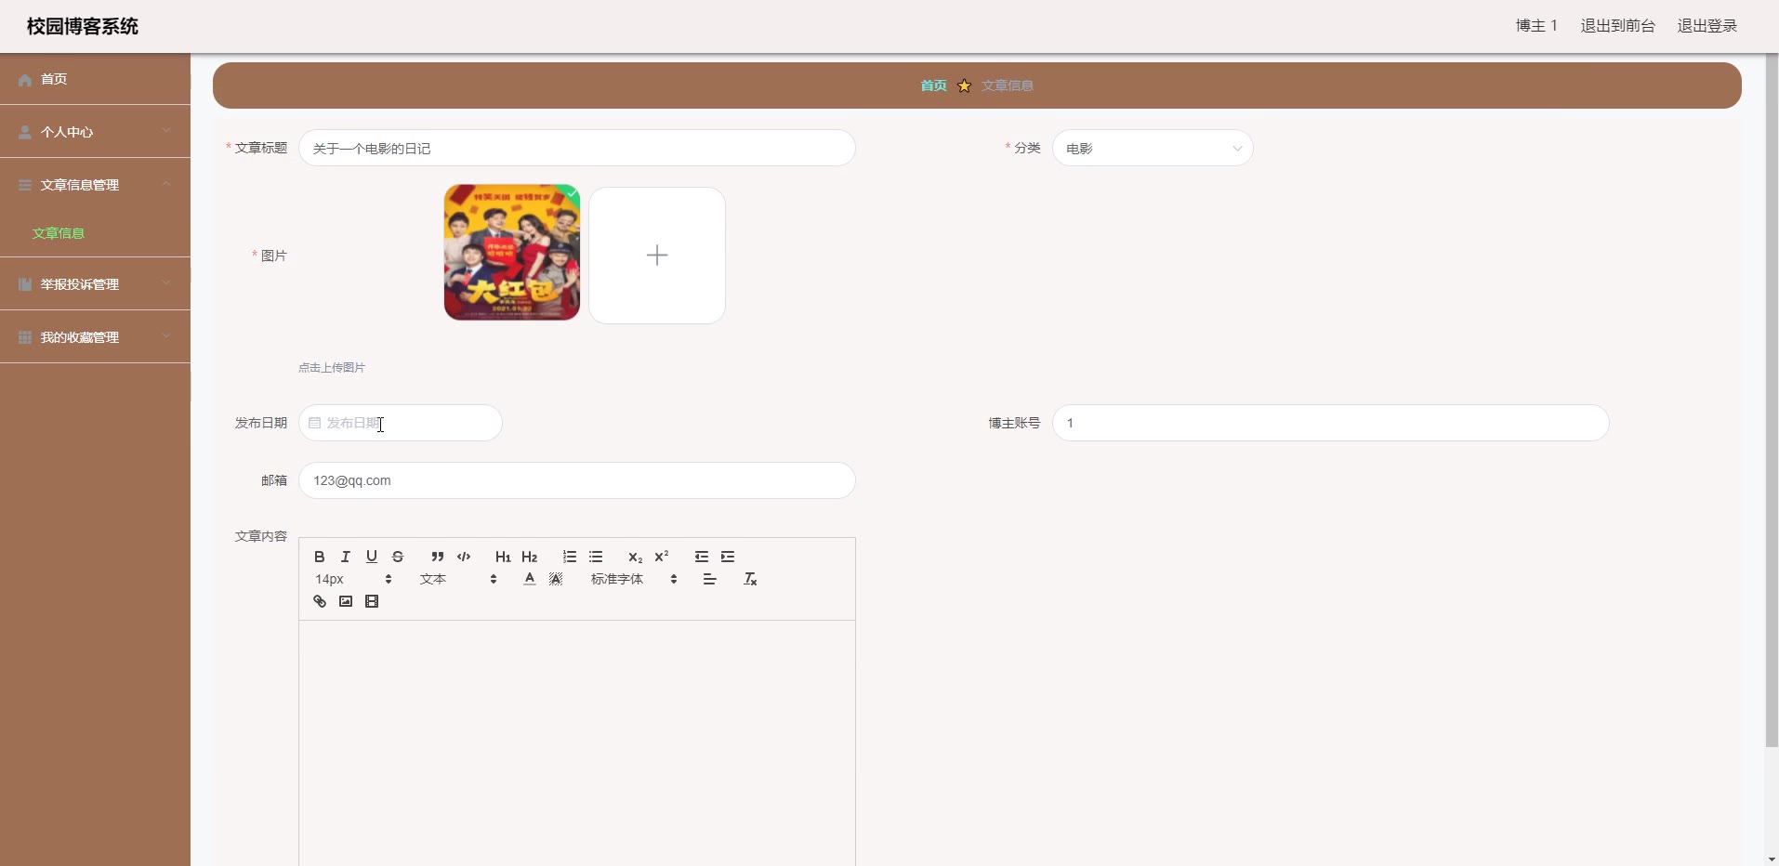
Task: Click the 博主 1 user label
Action: (x=1535, y=26)
